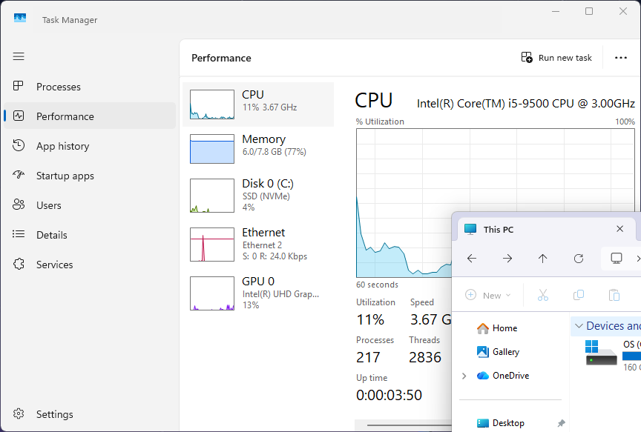Click the Settings gear icon
641x432 pixels.
[19, 413]
